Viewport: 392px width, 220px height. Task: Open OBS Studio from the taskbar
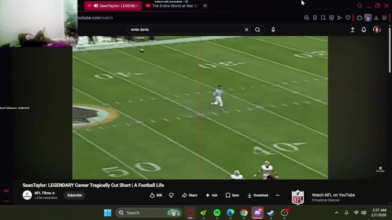coord(285,213)
